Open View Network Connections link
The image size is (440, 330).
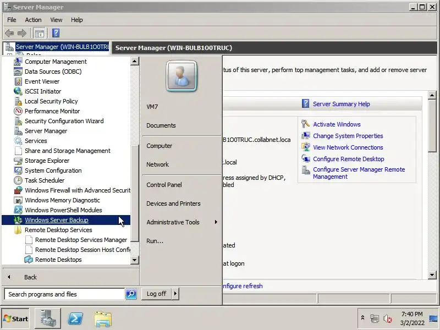(x=348, y=147)
